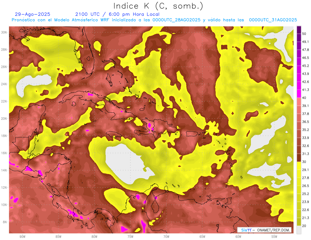The image size is (311, 240).
Task: Click the "80W" longitude label
Action: [x=94, y=237]
